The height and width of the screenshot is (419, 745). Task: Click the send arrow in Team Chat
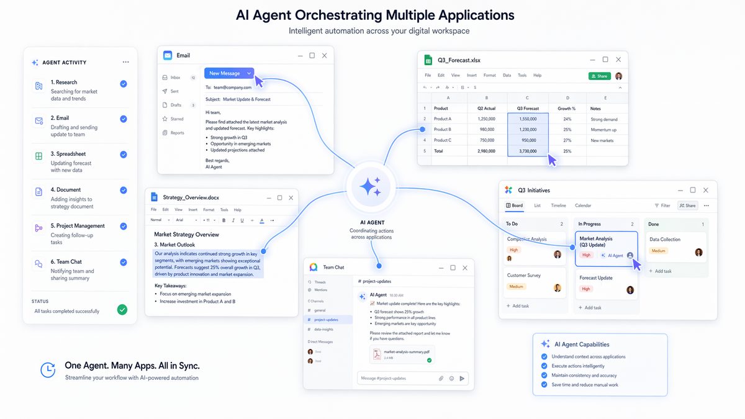coord(462,378)
